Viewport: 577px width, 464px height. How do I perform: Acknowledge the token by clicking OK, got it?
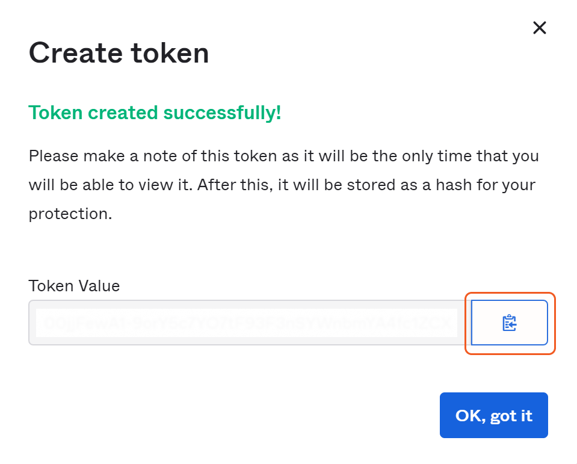(x=493, y=415)
